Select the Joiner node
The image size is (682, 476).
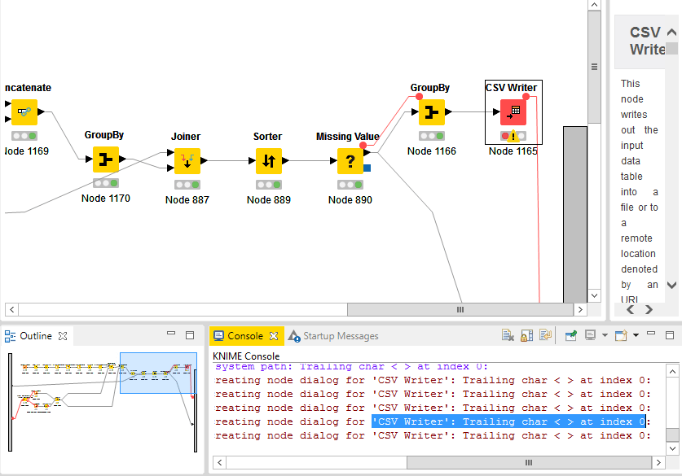(x=187, y=161)
